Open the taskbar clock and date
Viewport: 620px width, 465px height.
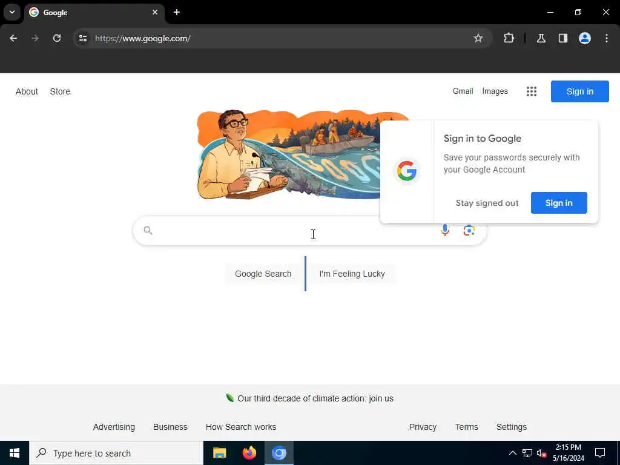coord(568,453)
